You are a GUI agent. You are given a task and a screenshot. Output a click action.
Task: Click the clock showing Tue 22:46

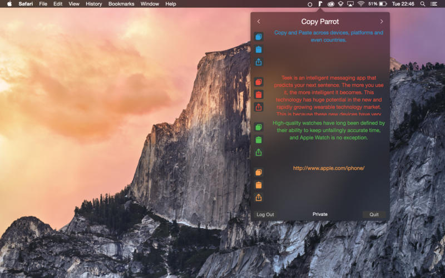[x=403, y=4]
